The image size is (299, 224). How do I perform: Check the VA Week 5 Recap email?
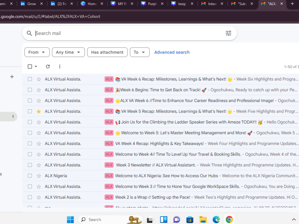tap(30, 111)
